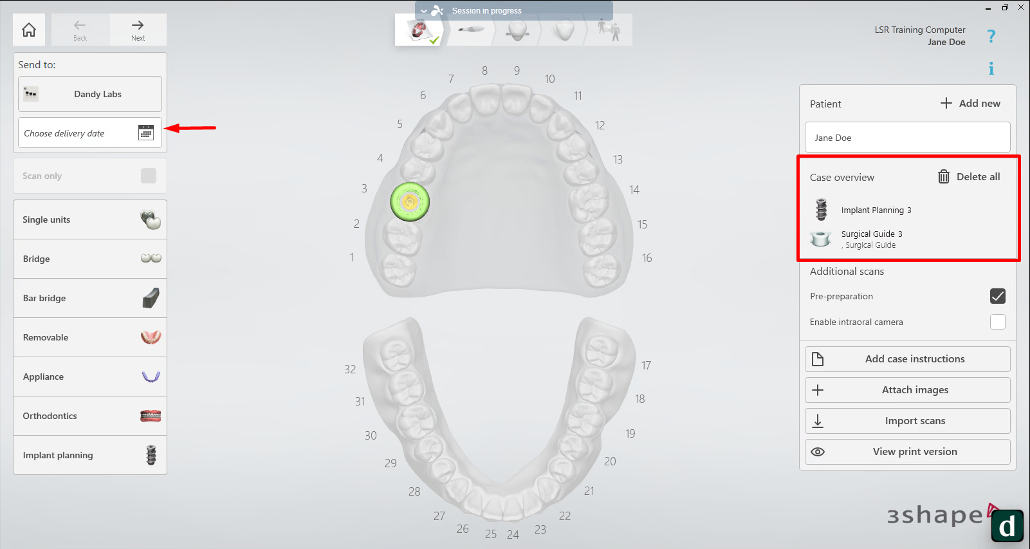
Task: Open the delivery date calendar icon
Action: 146,133
